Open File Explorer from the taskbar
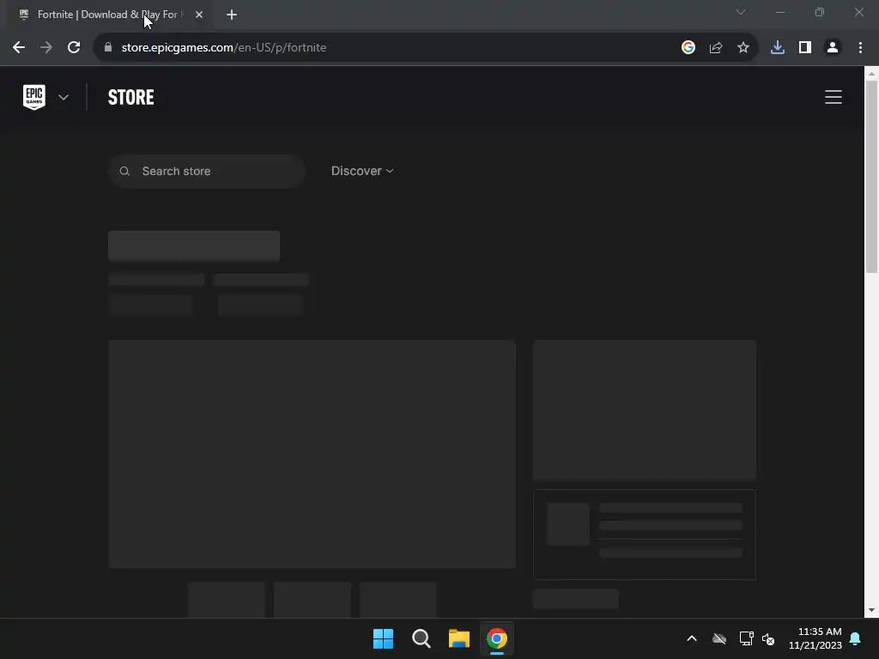 [x=458, y=638]
